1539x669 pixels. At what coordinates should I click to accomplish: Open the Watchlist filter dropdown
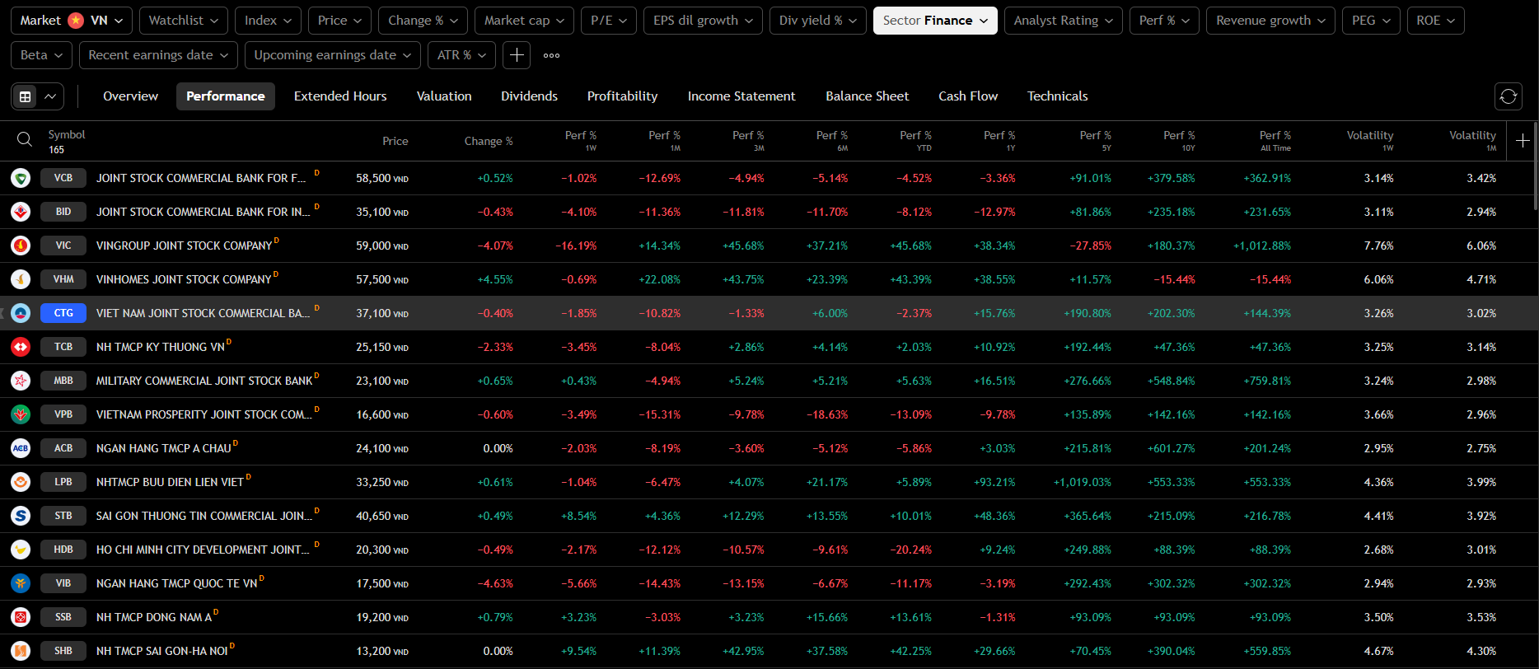pos(183,21)
